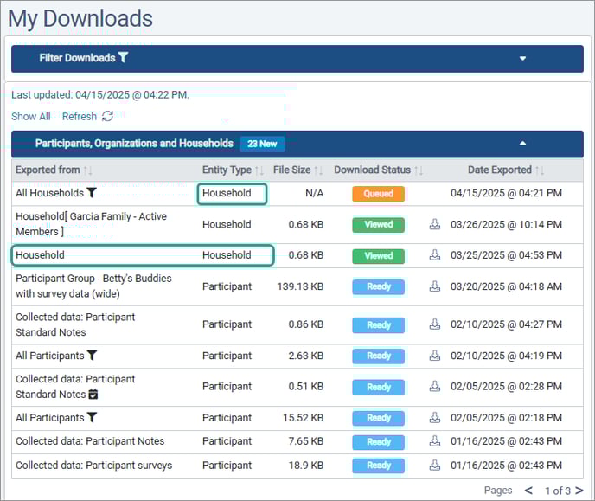The height and width of the screenshot is (501, 595).
Task: Download the 03/25/2025 Household export
Action: [x=435, y=255]
